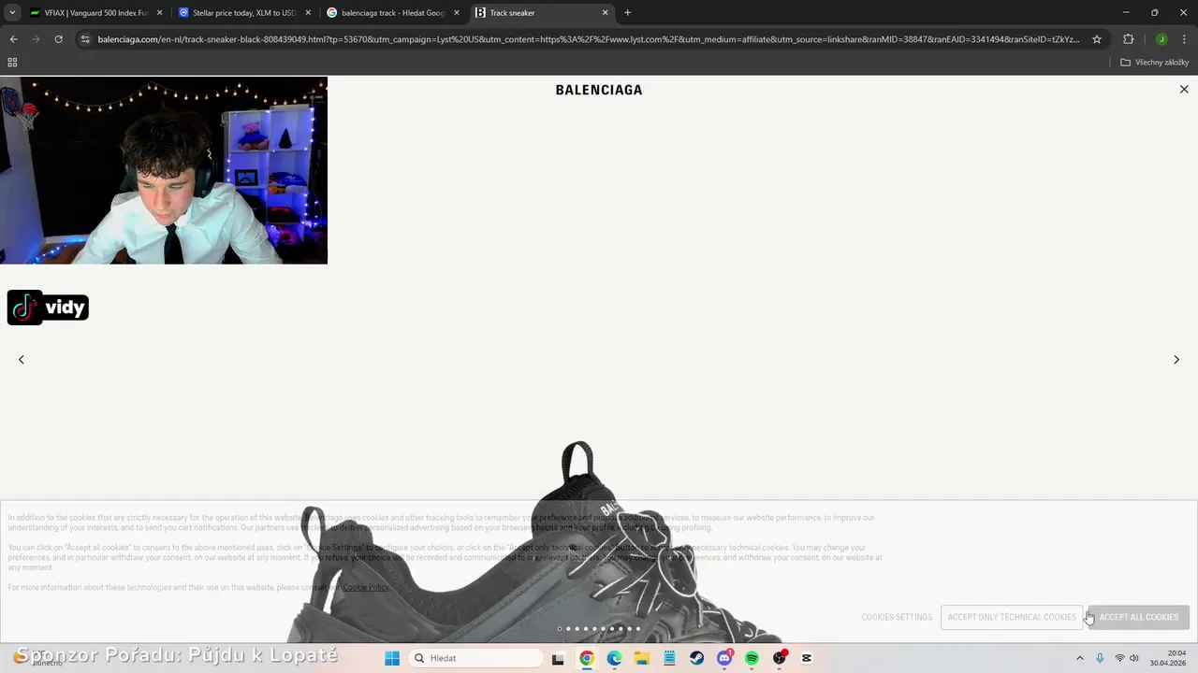This screenshot has height=673, width=1198.
Task: Close the Stellar price tab
Action: [x=308, y=13]
